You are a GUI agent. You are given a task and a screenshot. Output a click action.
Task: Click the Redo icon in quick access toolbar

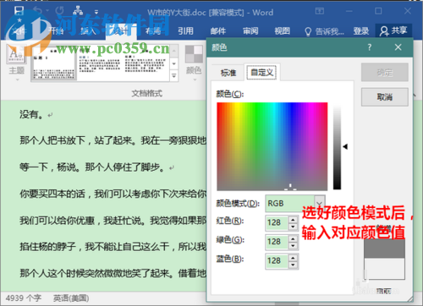tap(59, 11)
